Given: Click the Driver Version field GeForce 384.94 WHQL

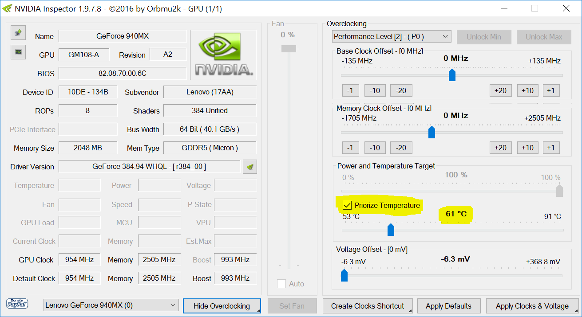Looking at the screenshot, I should click(149, 167).
